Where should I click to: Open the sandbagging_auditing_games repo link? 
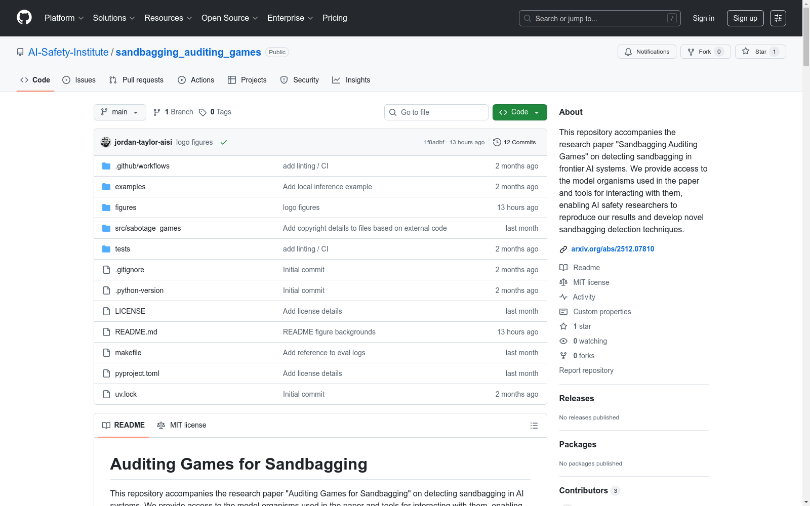188,52
